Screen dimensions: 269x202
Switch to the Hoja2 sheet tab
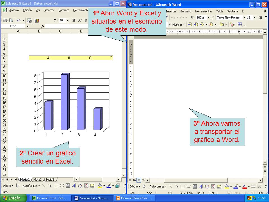(x=37, y=180)
